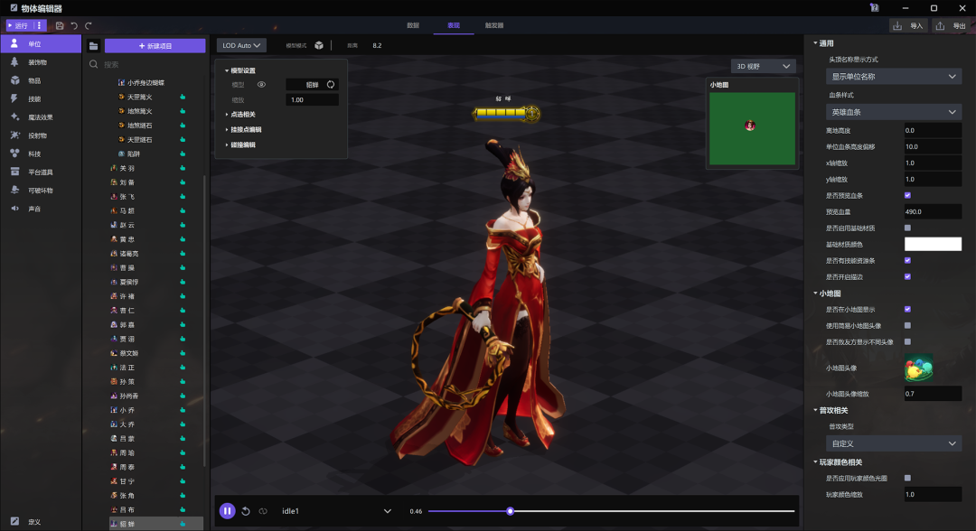Enable 是否敌友方显示不同头像 checkbox
This screenshot has width=976, height=531.
[907, 341]
